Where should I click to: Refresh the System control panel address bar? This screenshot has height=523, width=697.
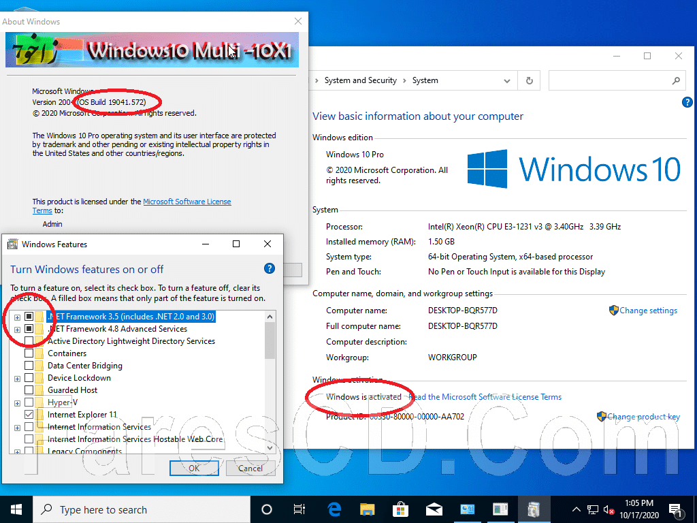click(529, 80)
